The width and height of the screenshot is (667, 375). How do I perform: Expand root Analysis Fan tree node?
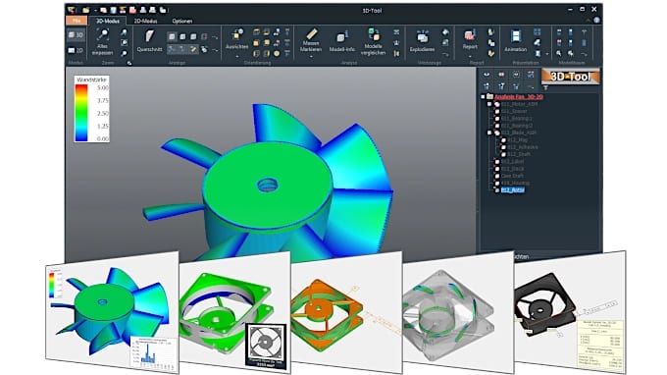tap(483, 97)
